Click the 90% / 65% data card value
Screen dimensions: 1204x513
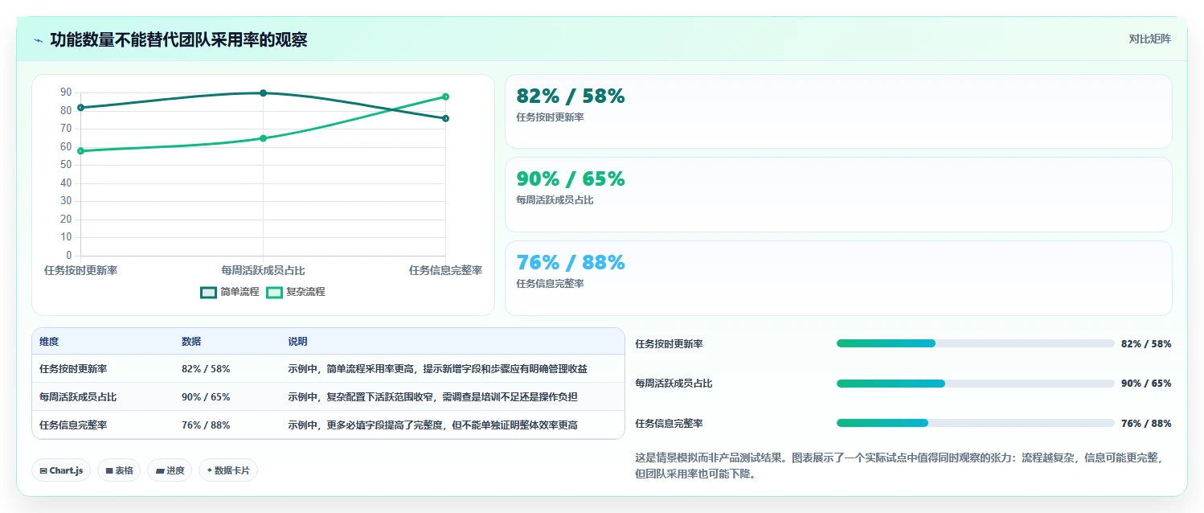point(571,179)
